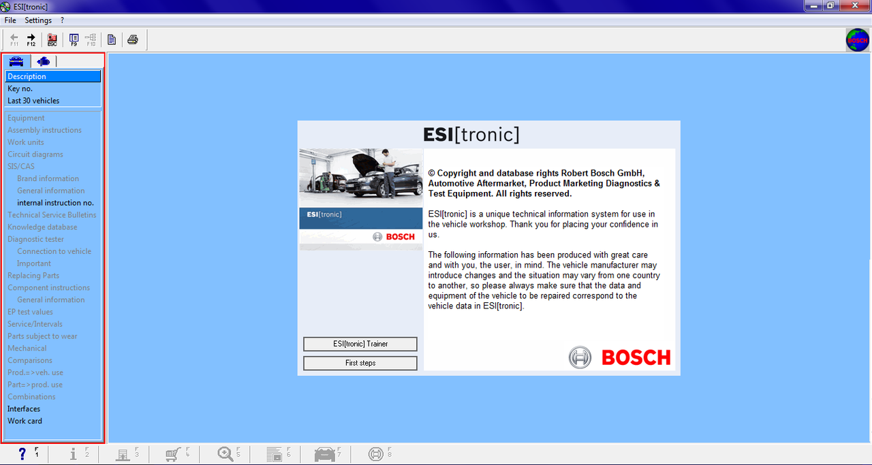The height and width of the screenshot is (465, 872).
Task: Open Circuit diagrams entry
Action: pos(35,155)
